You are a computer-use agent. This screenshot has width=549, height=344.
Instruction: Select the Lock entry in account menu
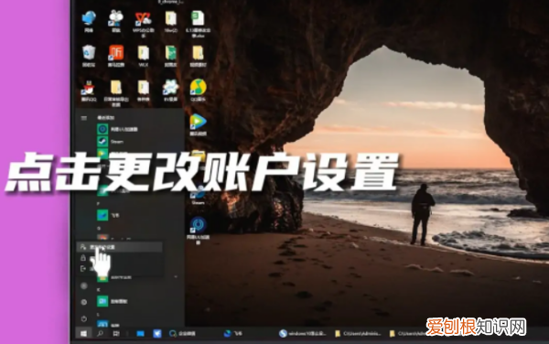(119, 258)
